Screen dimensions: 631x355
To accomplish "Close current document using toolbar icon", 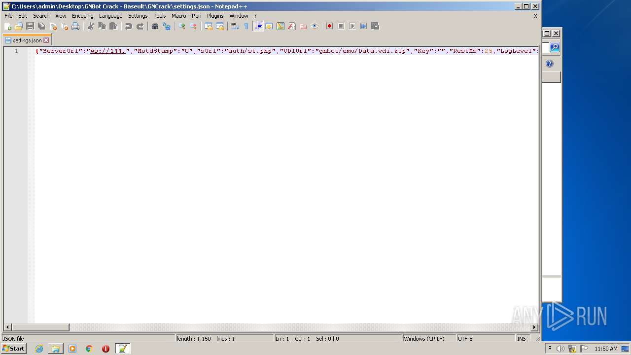I will point(53,26).
